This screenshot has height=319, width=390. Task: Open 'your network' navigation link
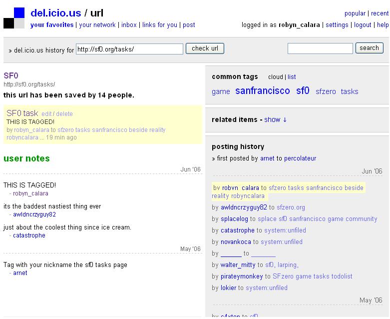pyautogui.click(x=97, y=24)
